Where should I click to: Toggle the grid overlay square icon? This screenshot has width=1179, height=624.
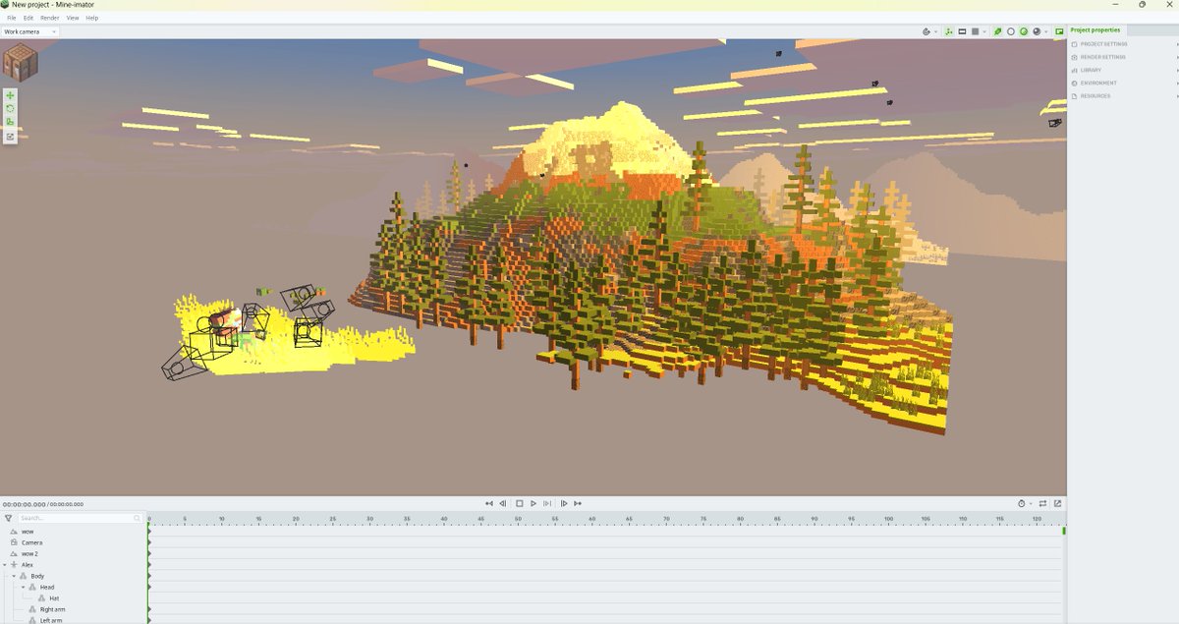pos(975,31)
